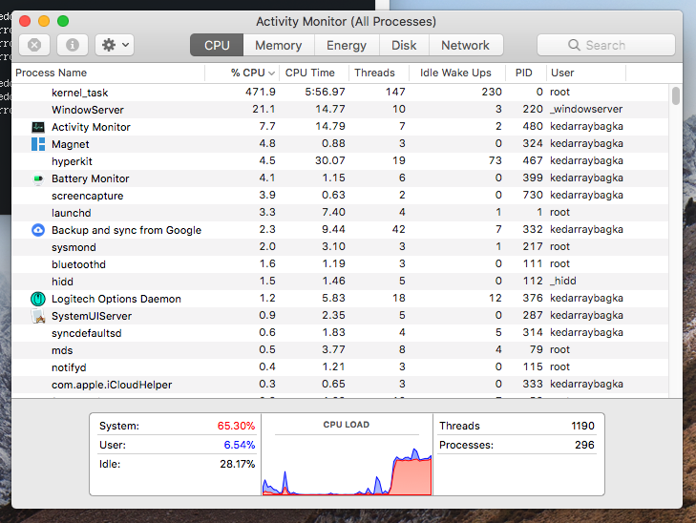Switch to the Energy tab
The height and width of the screenshot is (523, 696).
pos(347,45)
